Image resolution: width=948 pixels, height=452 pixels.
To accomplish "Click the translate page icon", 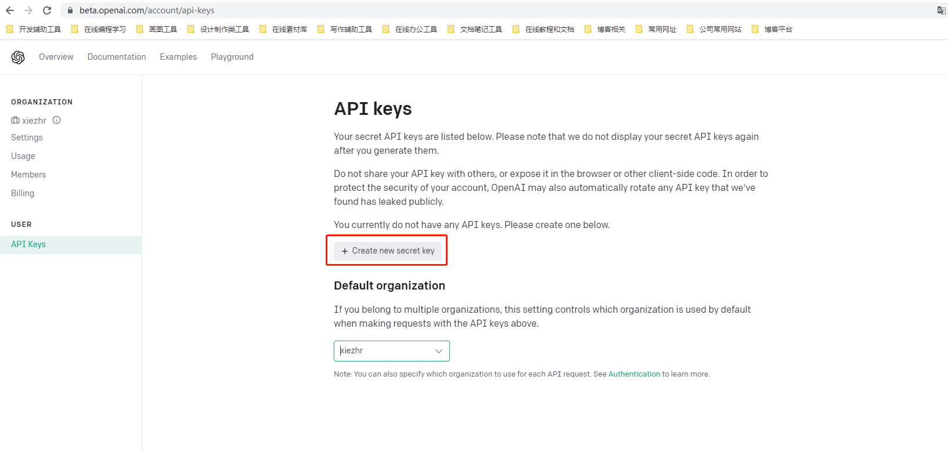I will (x=941, y=10).
